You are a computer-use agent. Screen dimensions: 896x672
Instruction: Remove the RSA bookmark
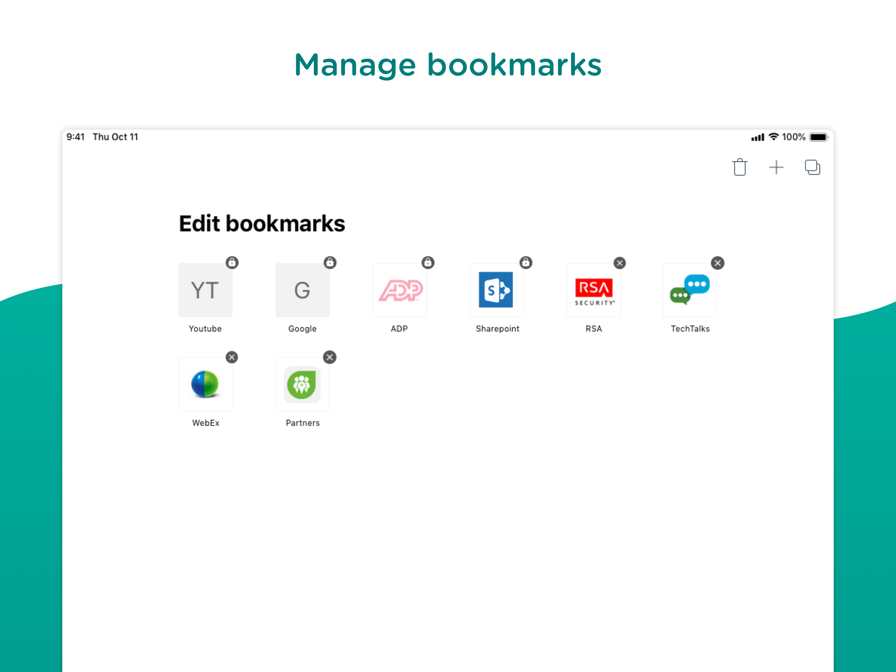coord(619,263)
